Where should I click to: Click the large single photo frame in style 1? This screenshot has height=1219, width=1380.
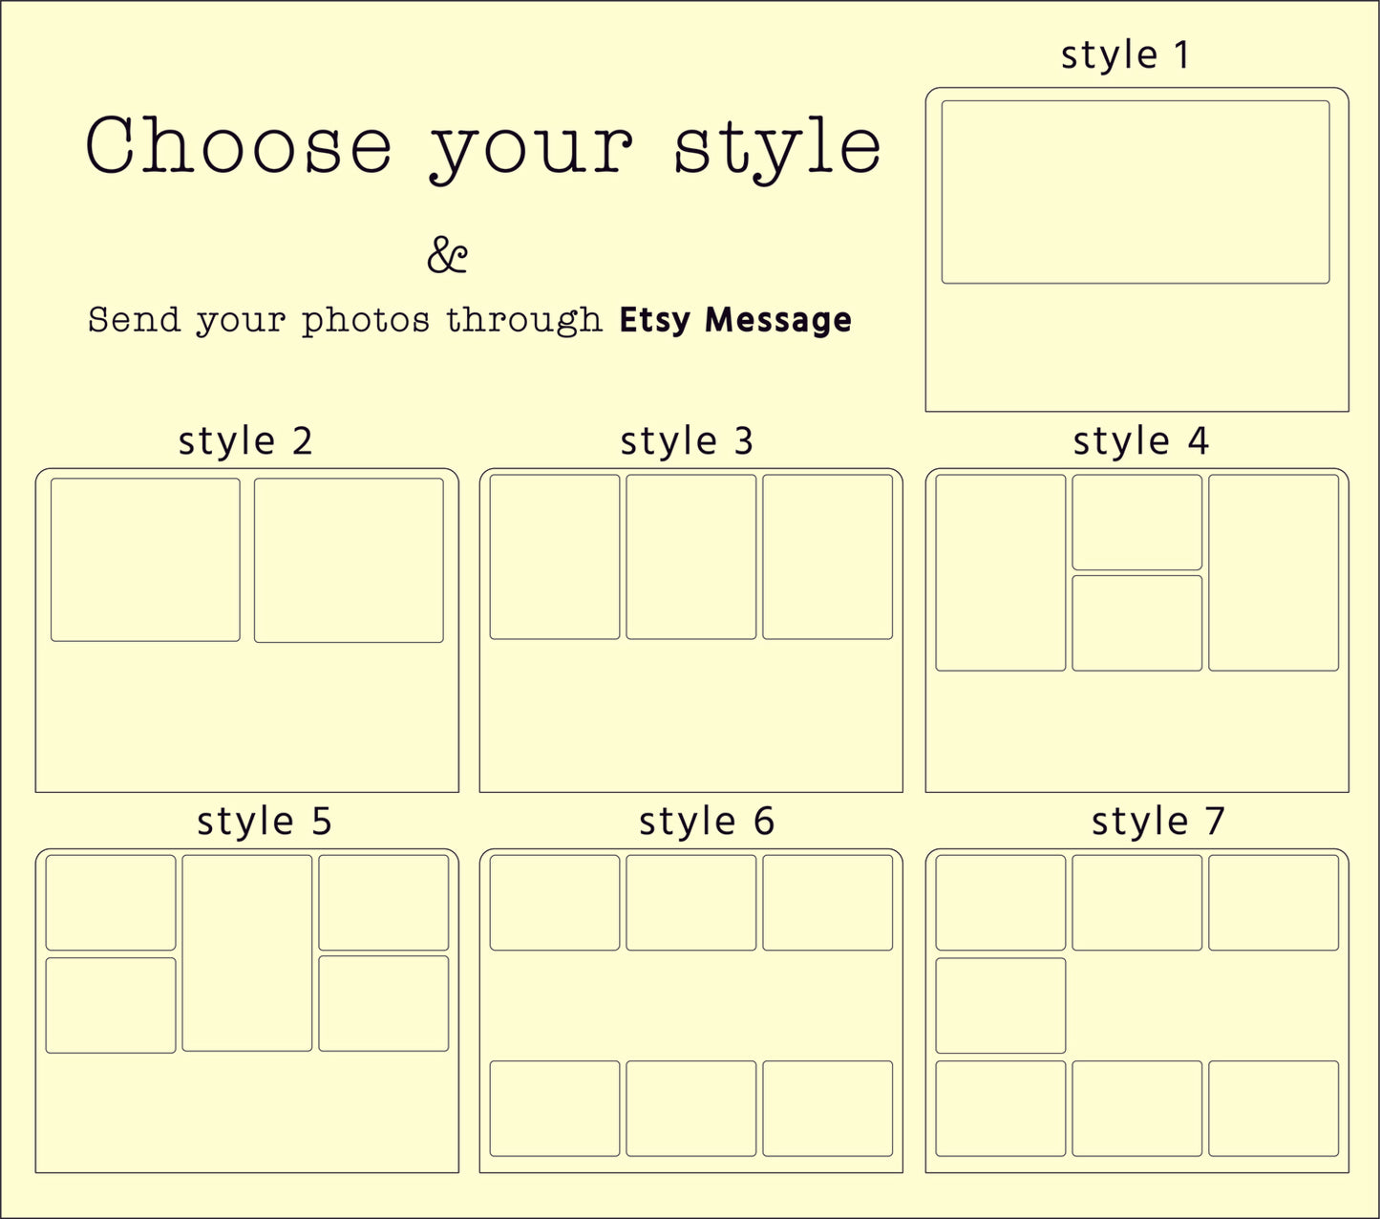[x=1136, y=192]
